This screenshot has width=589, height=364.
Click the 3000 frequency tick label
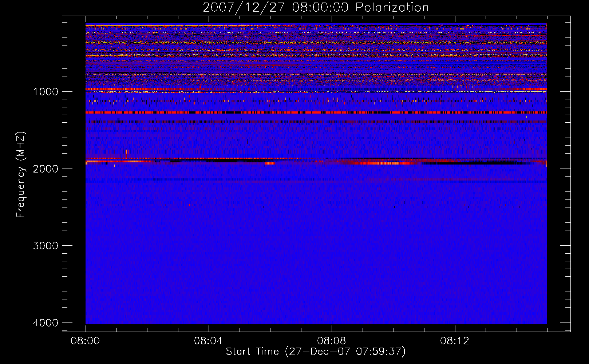coord(46,246)
